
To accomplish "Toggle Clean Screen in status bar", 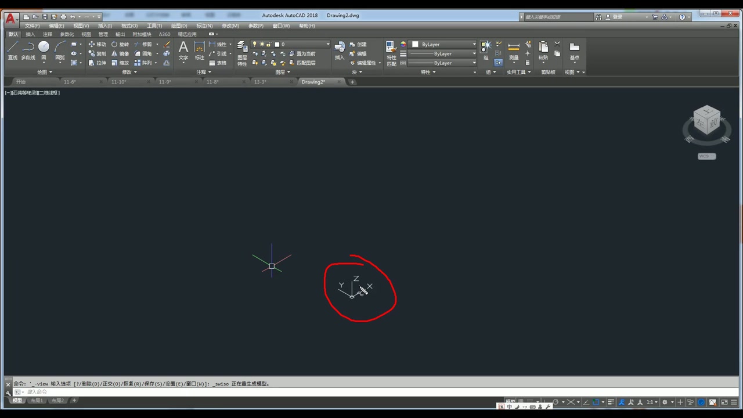I will pos(724,402).
